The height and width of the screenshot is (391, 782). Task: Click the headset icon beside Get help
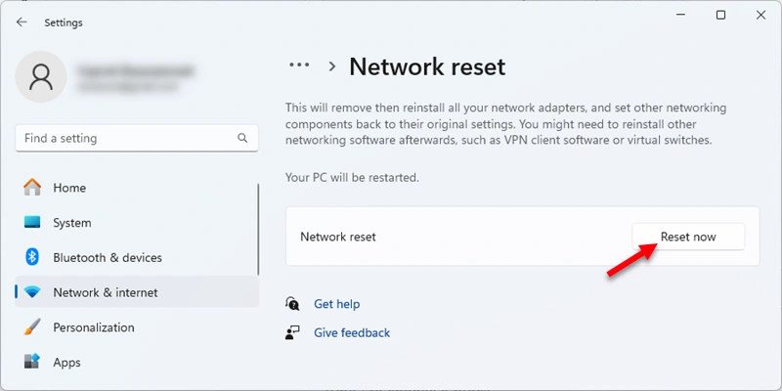[x=292, y=304]
